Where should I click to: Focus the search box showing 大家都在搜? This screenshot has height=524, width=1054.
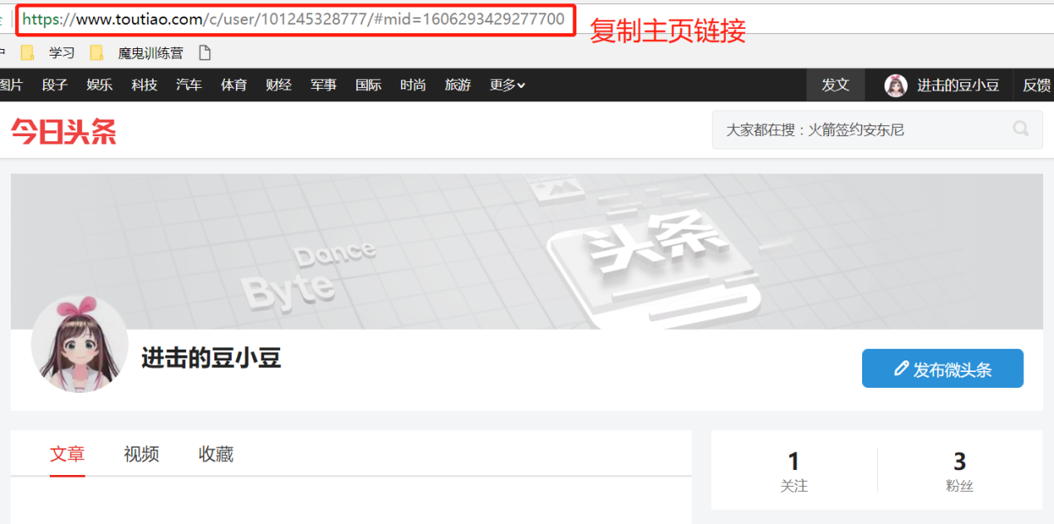point(877,130)
